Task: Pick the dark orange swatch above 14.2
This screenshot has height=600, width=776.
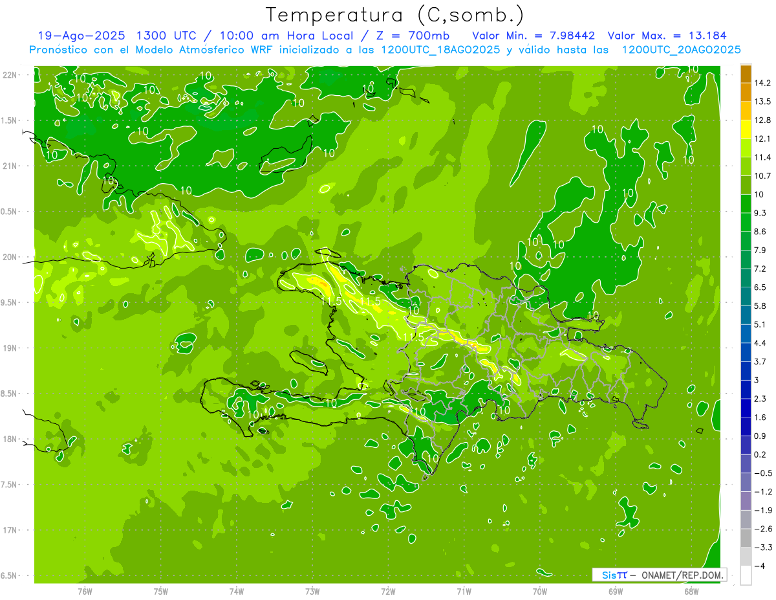Action: tap(746, 74)
